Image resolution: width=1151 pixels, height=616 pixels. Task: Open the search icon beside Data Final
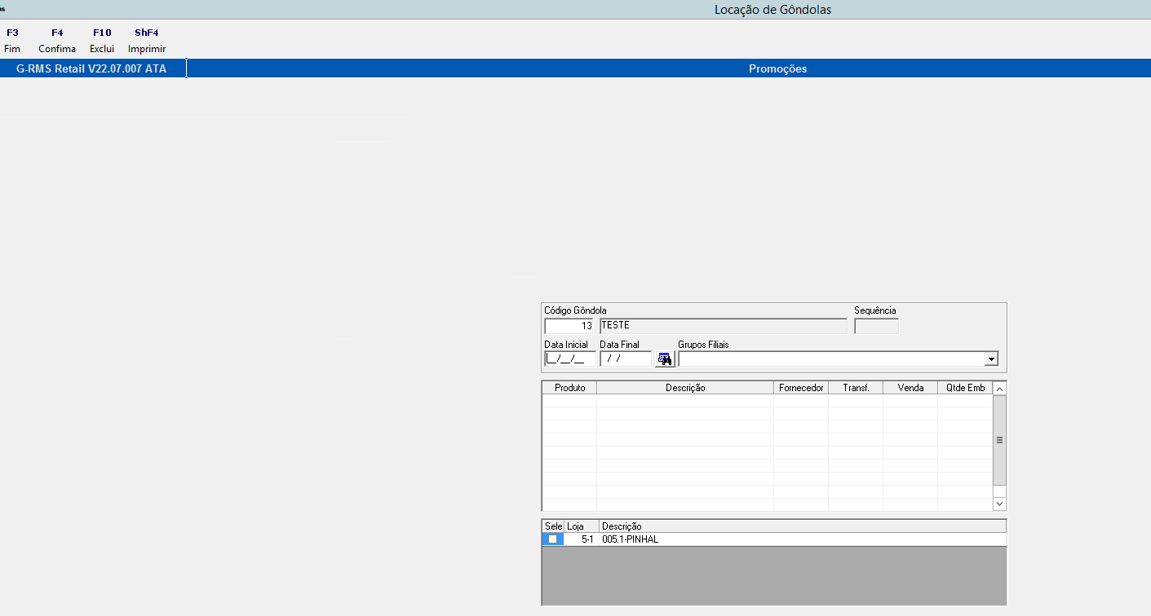[x=665, y=359]
